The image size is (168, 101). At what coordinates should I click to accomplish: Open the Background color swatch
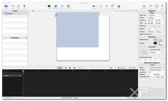click(x=155, y=40)
